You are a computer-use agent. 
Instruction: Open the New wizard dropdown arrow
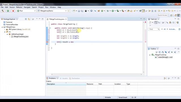point(76,11)
